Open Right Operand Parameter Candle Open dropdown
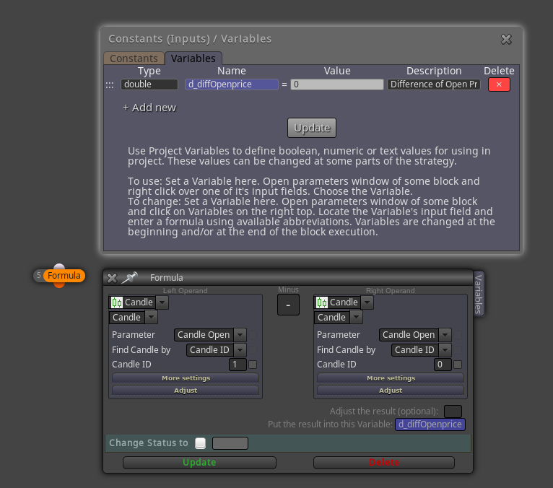The width and height of the screenshot is (553, 488). click(x=445, y=335)
